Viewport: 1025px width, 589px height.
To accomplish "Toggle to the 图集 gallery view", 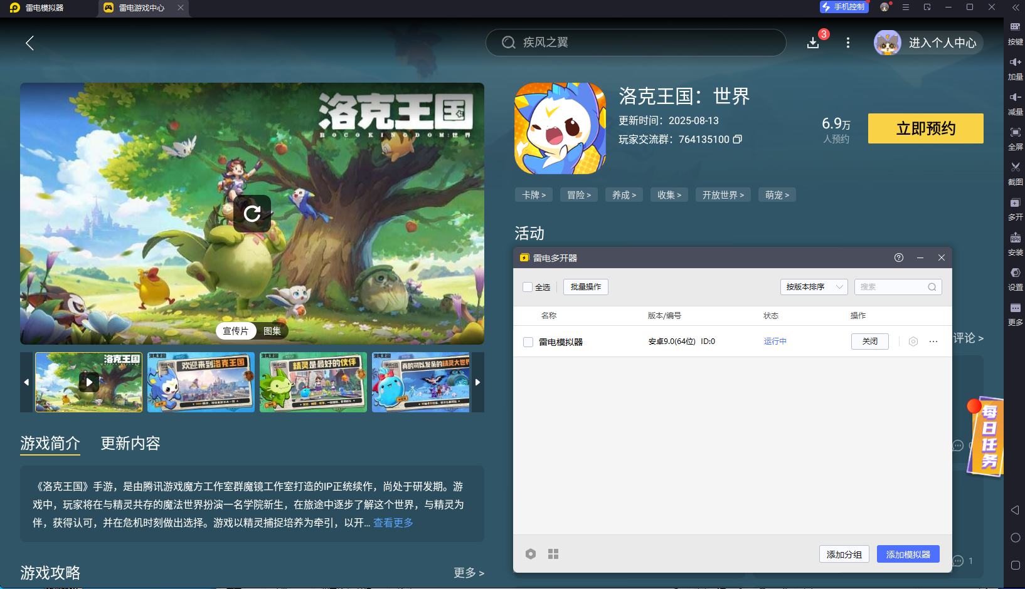I will (x=272, y=331).
